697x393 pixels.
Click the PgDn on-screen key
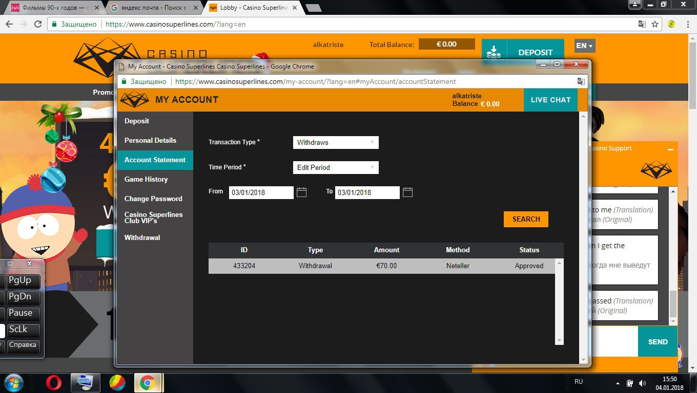click(x=23, y=297)
